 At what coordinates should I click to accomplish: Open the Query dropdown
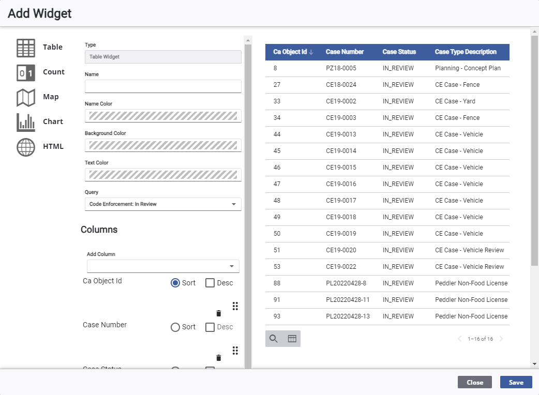click(x=163, y=204)
